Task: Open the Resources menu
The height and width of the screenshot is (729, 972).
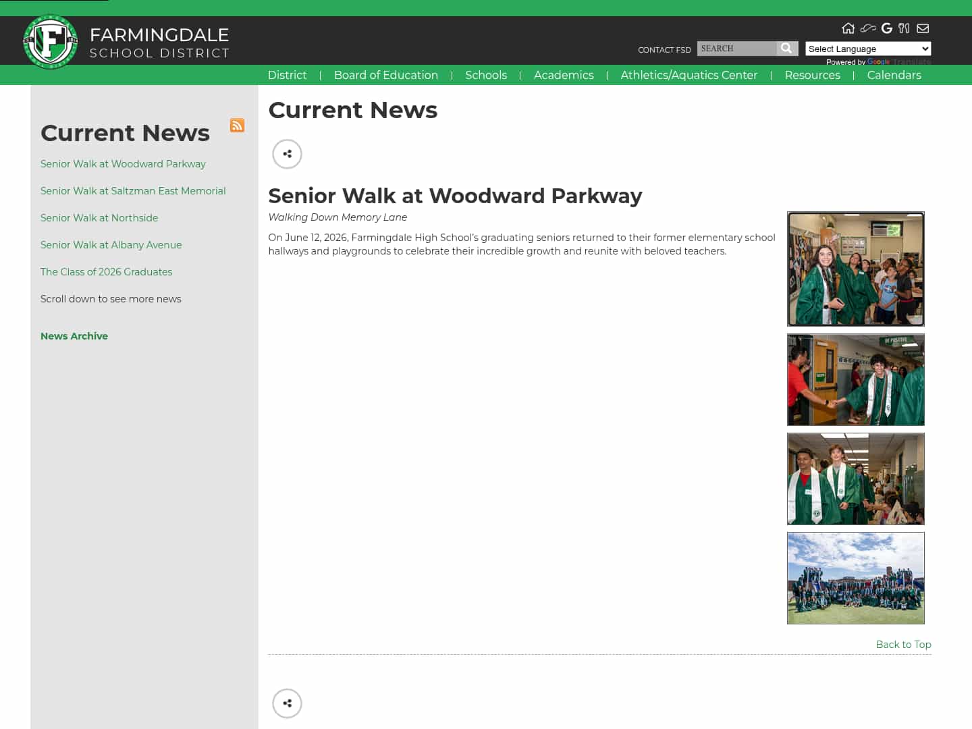Action: [812, 75]
